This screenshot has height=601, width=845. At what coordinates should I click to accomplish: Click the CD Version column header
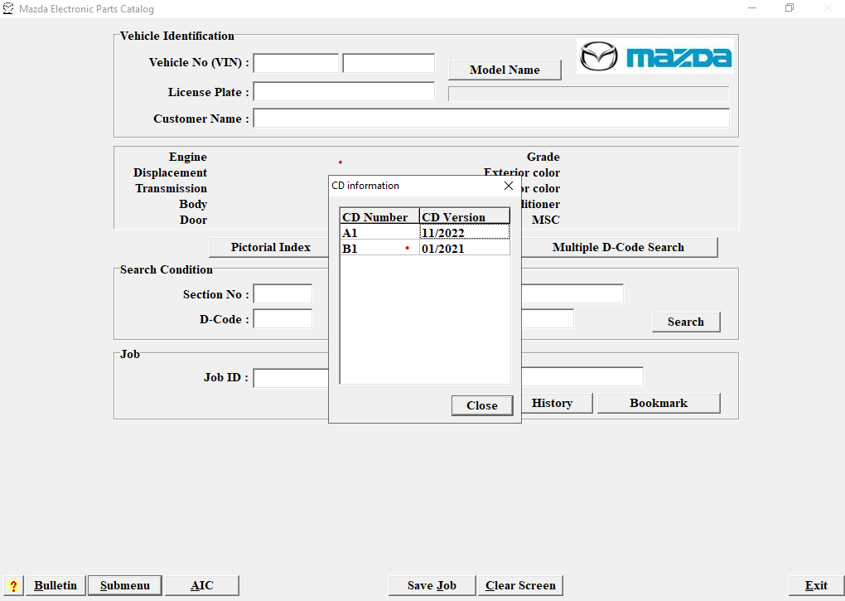(x=465, y=216)
